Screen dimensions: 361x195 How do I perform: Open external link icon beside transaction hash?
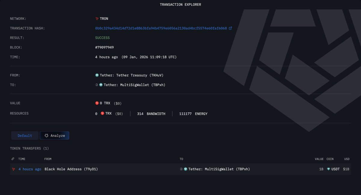[230, 28]
